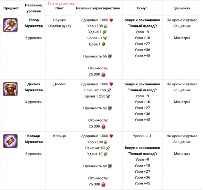The height and width of the screenshot is (190, 203).
Task: Click the pink Сет мужества title text
Action: pyautogui.click(x=61, y=4)
